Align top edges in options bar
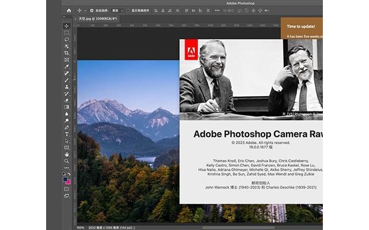 pos(187,10)
